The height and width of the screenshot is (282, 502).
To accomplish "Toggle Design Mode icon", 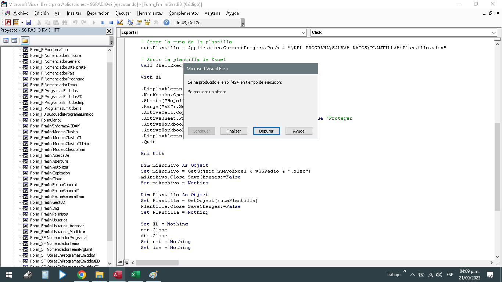I will coord(120,22).
